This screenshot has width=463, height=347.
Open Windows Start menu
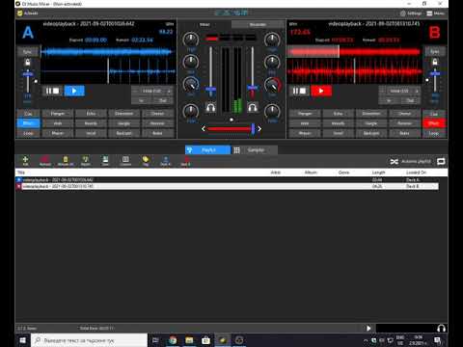coord(22,340)
